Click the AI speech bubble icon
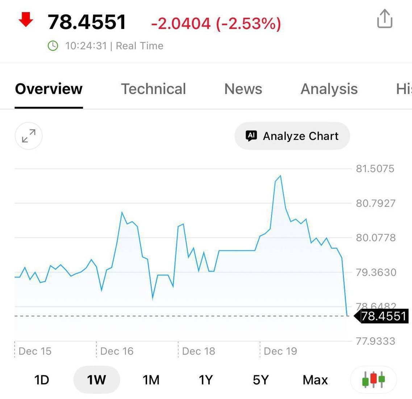 tap(251, 136)
